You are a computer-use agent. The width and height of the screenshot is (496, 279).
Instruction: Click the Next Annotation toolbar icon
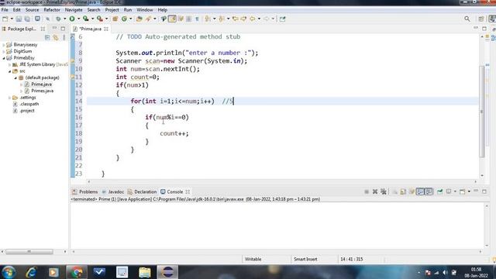coord(208,19)
